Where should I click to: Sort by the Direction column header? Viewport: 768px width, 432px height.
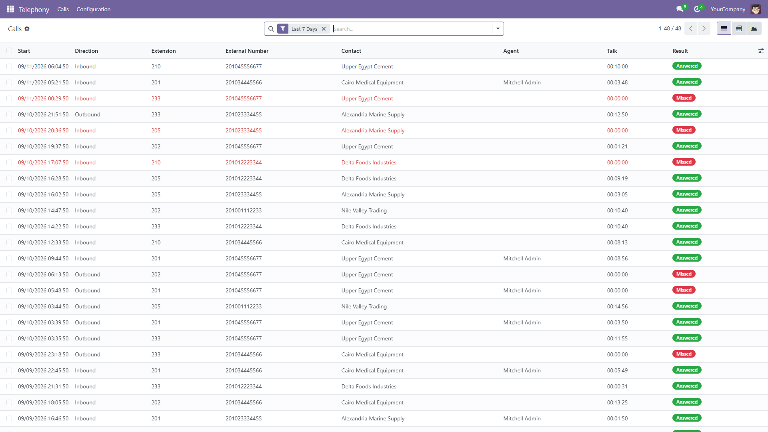tap(86, 51)
